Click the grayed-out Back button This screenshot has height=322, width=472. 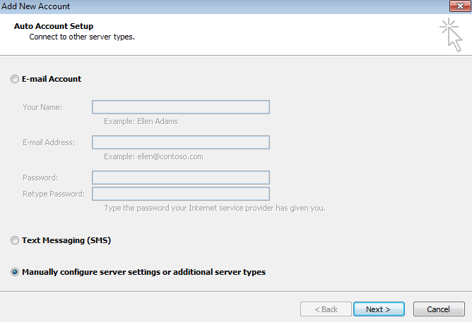coord(325,309)
